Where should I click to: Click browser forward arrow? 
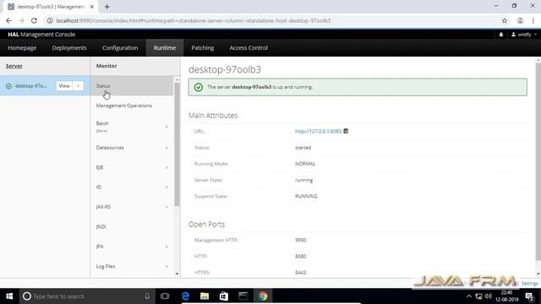click(x=21, y=20)
